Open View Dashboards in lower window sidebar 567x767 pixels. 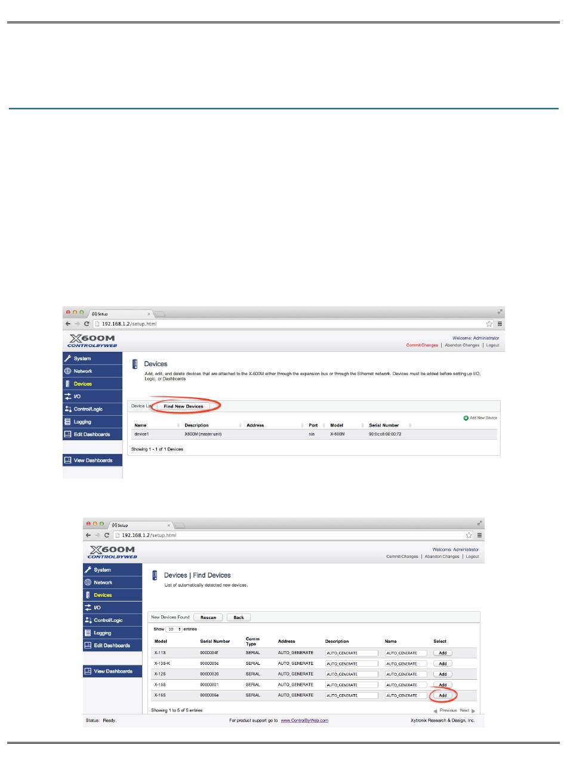(113, 671)
